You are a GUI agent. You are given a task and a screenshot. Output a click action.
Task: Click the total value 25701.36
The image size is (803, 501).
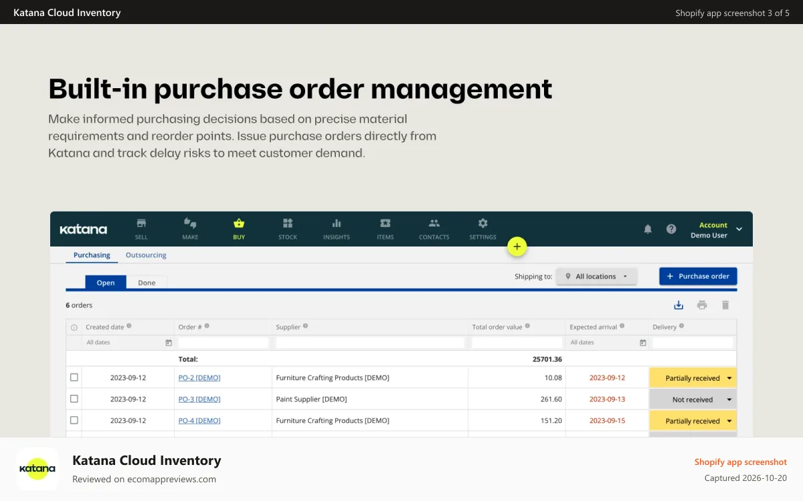click(547, 359)
